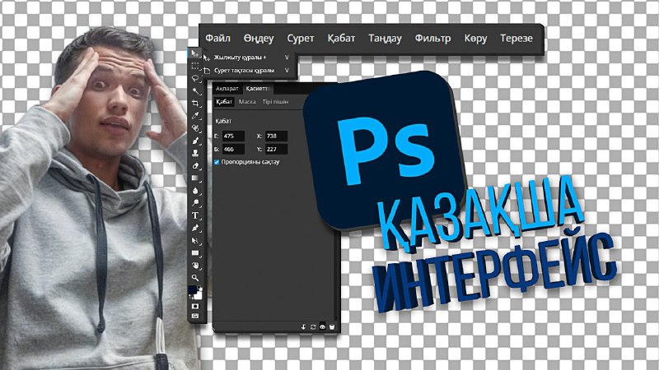Select the Magic Wand tool
Viewport: 659px width, 370px height.
tap(195, 91)
